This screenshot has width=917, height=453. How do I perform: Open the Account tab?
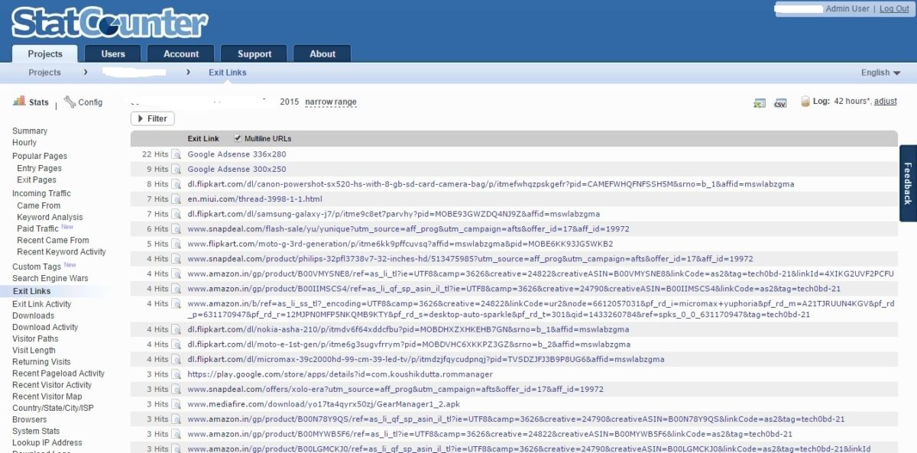pyautogui.click(x=181, y=54)
